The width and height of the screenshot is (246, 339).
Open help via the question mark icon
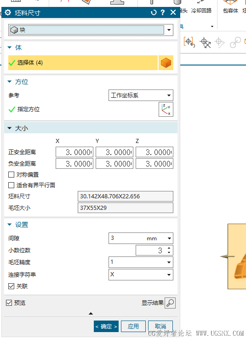[163, 12]
